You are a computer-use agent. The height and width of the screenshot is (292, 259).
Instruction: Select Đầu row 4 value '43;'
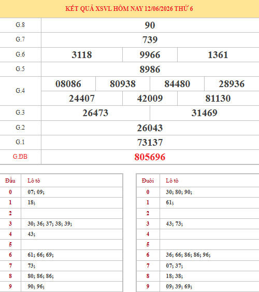(32, 234)
